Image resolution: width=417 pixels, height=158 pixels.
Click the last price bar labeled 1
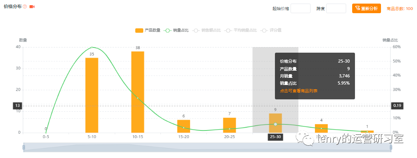coord(367,132)
